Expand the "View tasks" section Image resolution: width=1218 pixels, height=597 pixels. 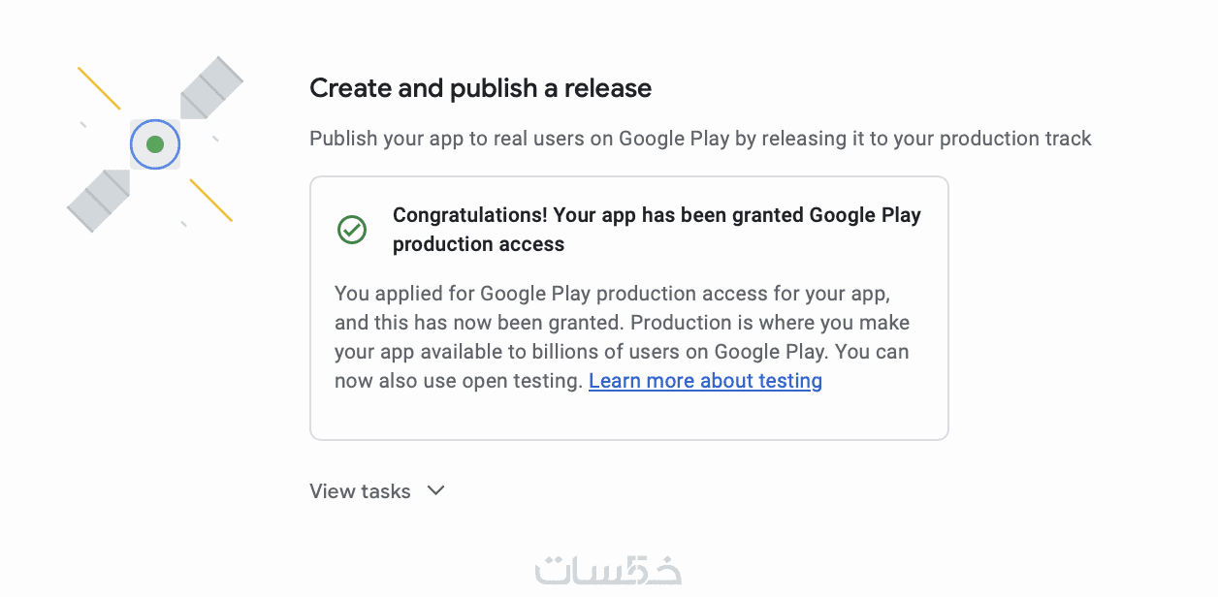360,491
